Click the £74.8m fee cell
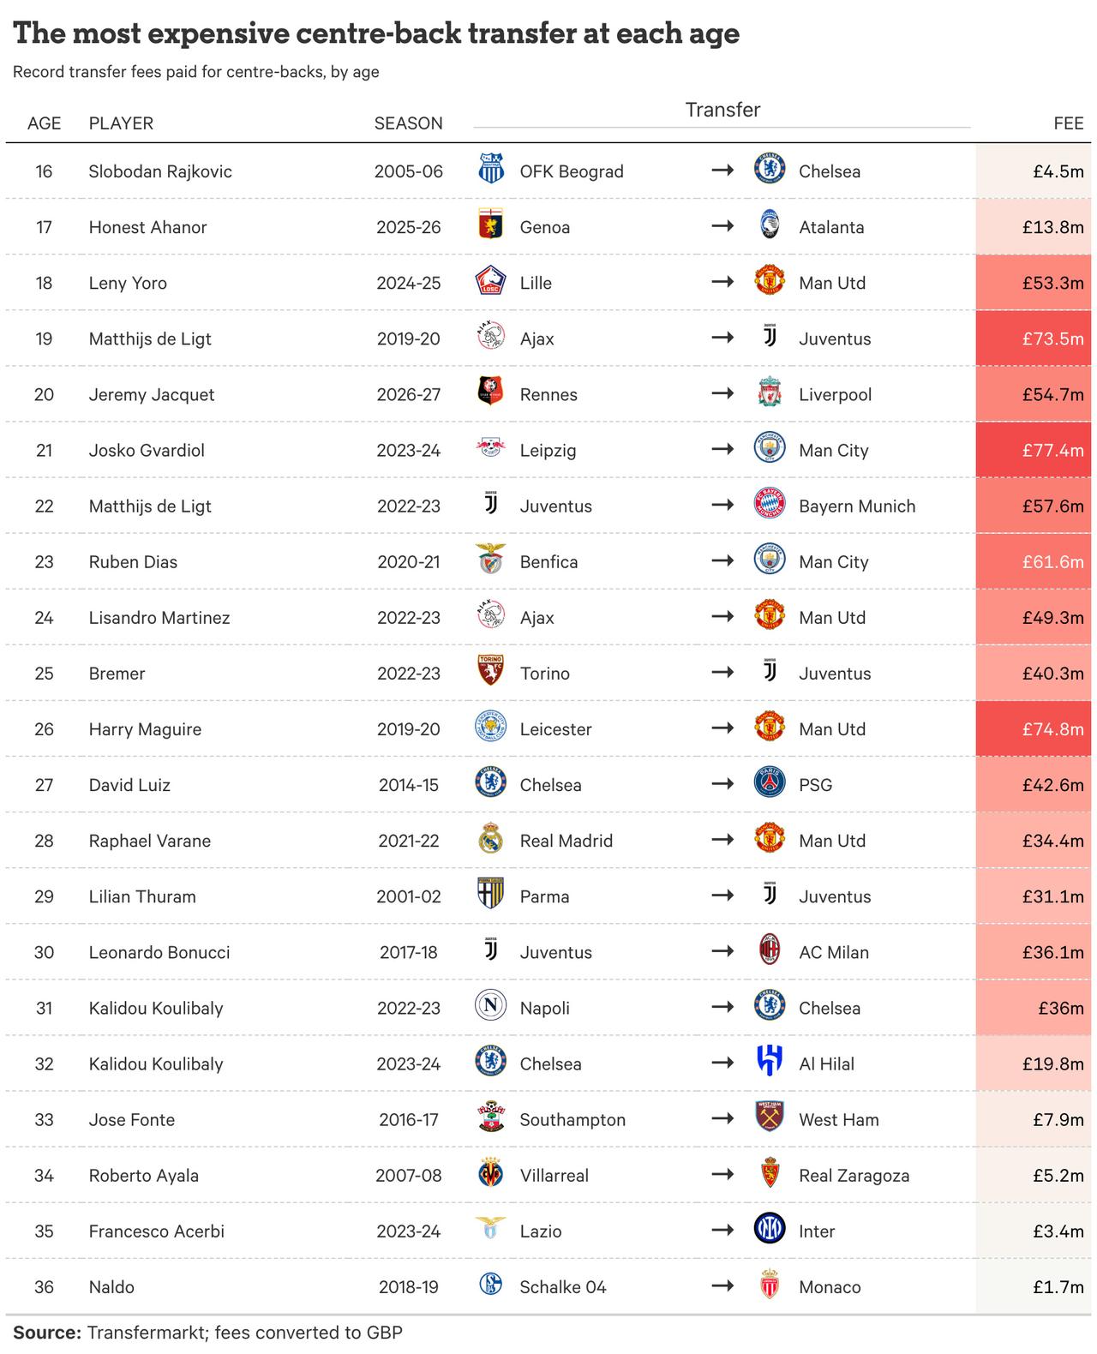The image size is (1097, 1354). pyautogui.click(x=1034, y=728)
